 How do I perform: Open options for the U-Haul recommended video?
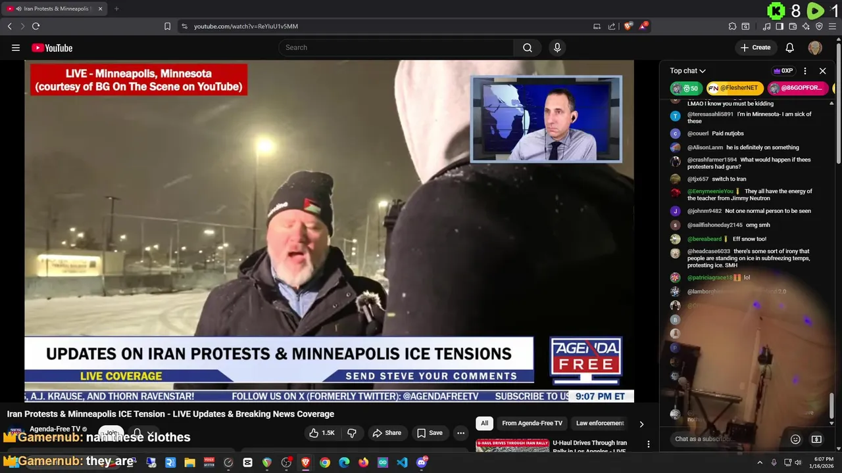click(x=648, y=445)
